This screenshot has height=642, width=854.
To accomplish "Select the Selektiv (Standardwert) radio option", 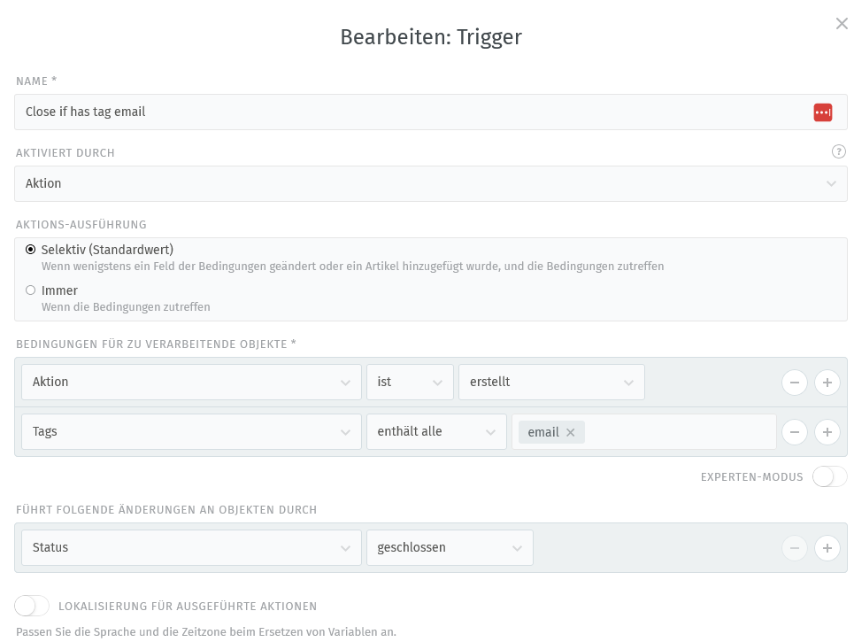I will [31, 250].
